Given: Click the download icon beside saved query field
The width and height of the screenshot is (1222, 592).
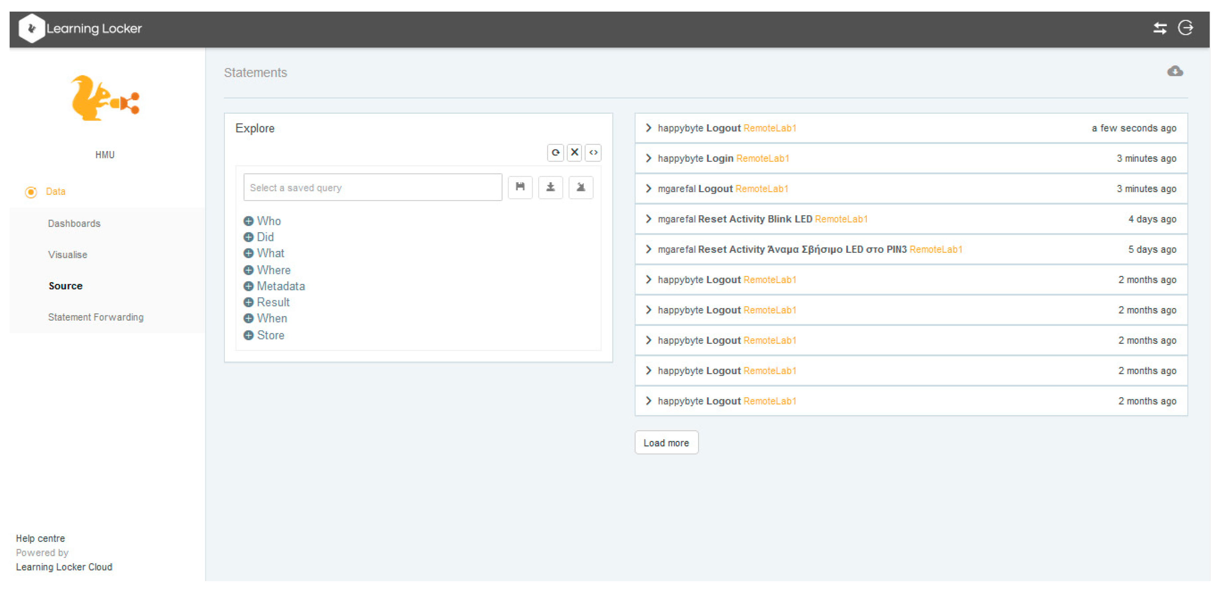Looking at the screenshot, I should pyautogui.click(x=550, y=187).
